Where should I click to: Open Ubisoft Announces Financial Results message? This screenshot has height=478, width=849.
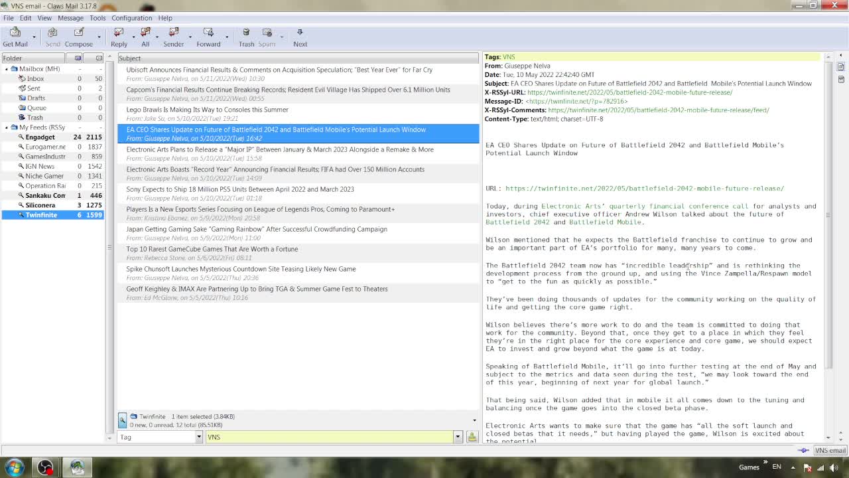click(x=298, y=74)
